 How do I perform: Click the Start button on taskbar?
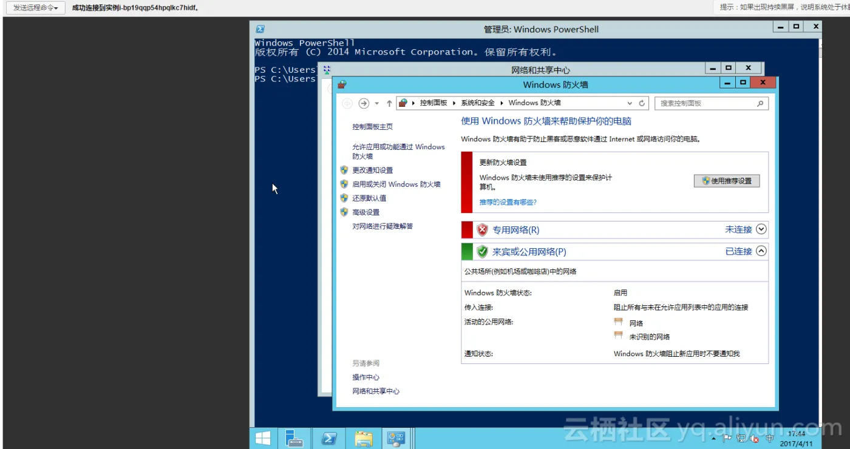[263, 438]
